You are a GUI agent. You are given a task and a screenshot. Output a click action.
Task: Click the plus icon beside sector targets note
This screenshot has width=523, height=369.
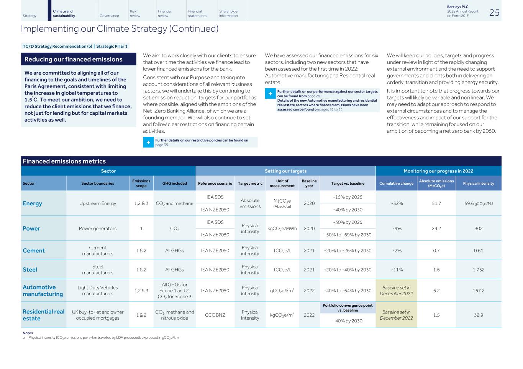[270, 94]
